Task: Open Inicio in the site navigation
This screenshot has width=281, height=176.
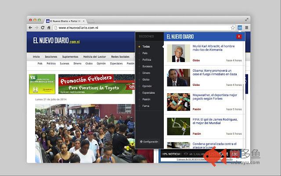Action: [x=36, y=57]
